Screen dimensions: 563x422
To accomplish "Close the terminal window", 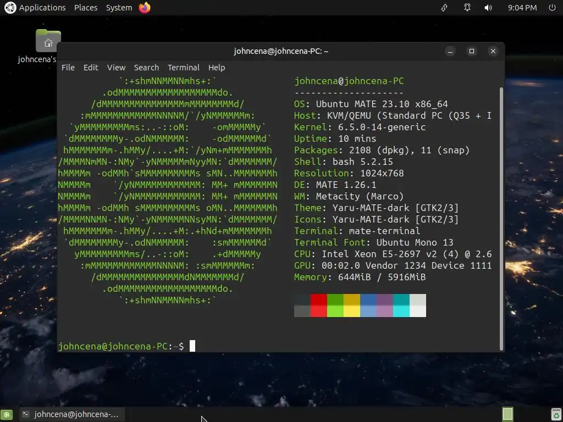I will (x=493, y=51).
